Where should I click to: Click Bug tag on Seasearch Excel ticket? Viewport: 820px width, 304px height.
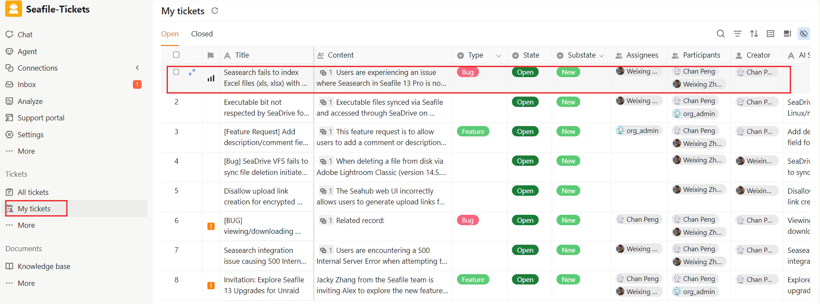468,72
